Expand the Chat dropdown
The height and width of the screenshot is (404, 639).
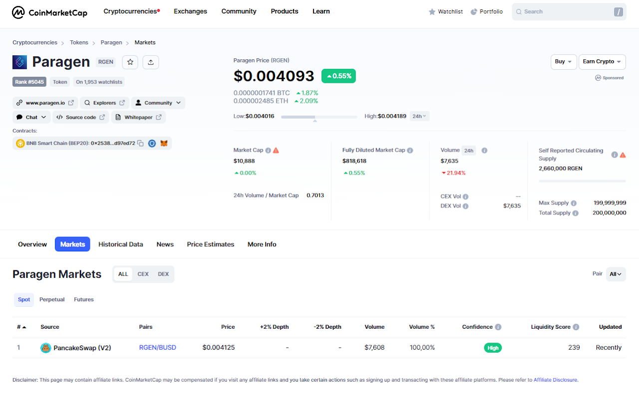coord(31,117)
